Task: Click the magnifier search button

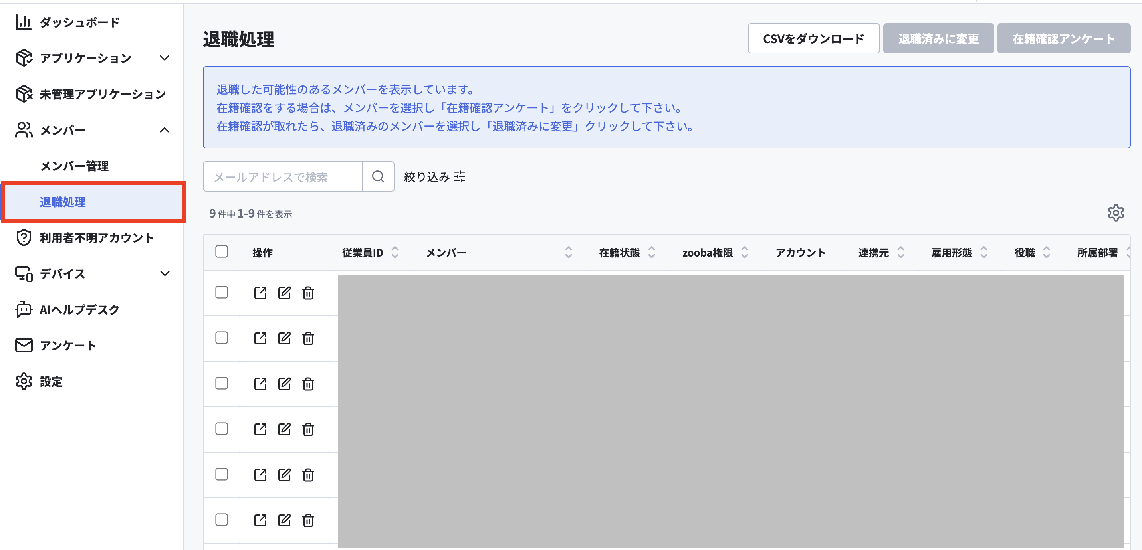Action: click(378, 176)
